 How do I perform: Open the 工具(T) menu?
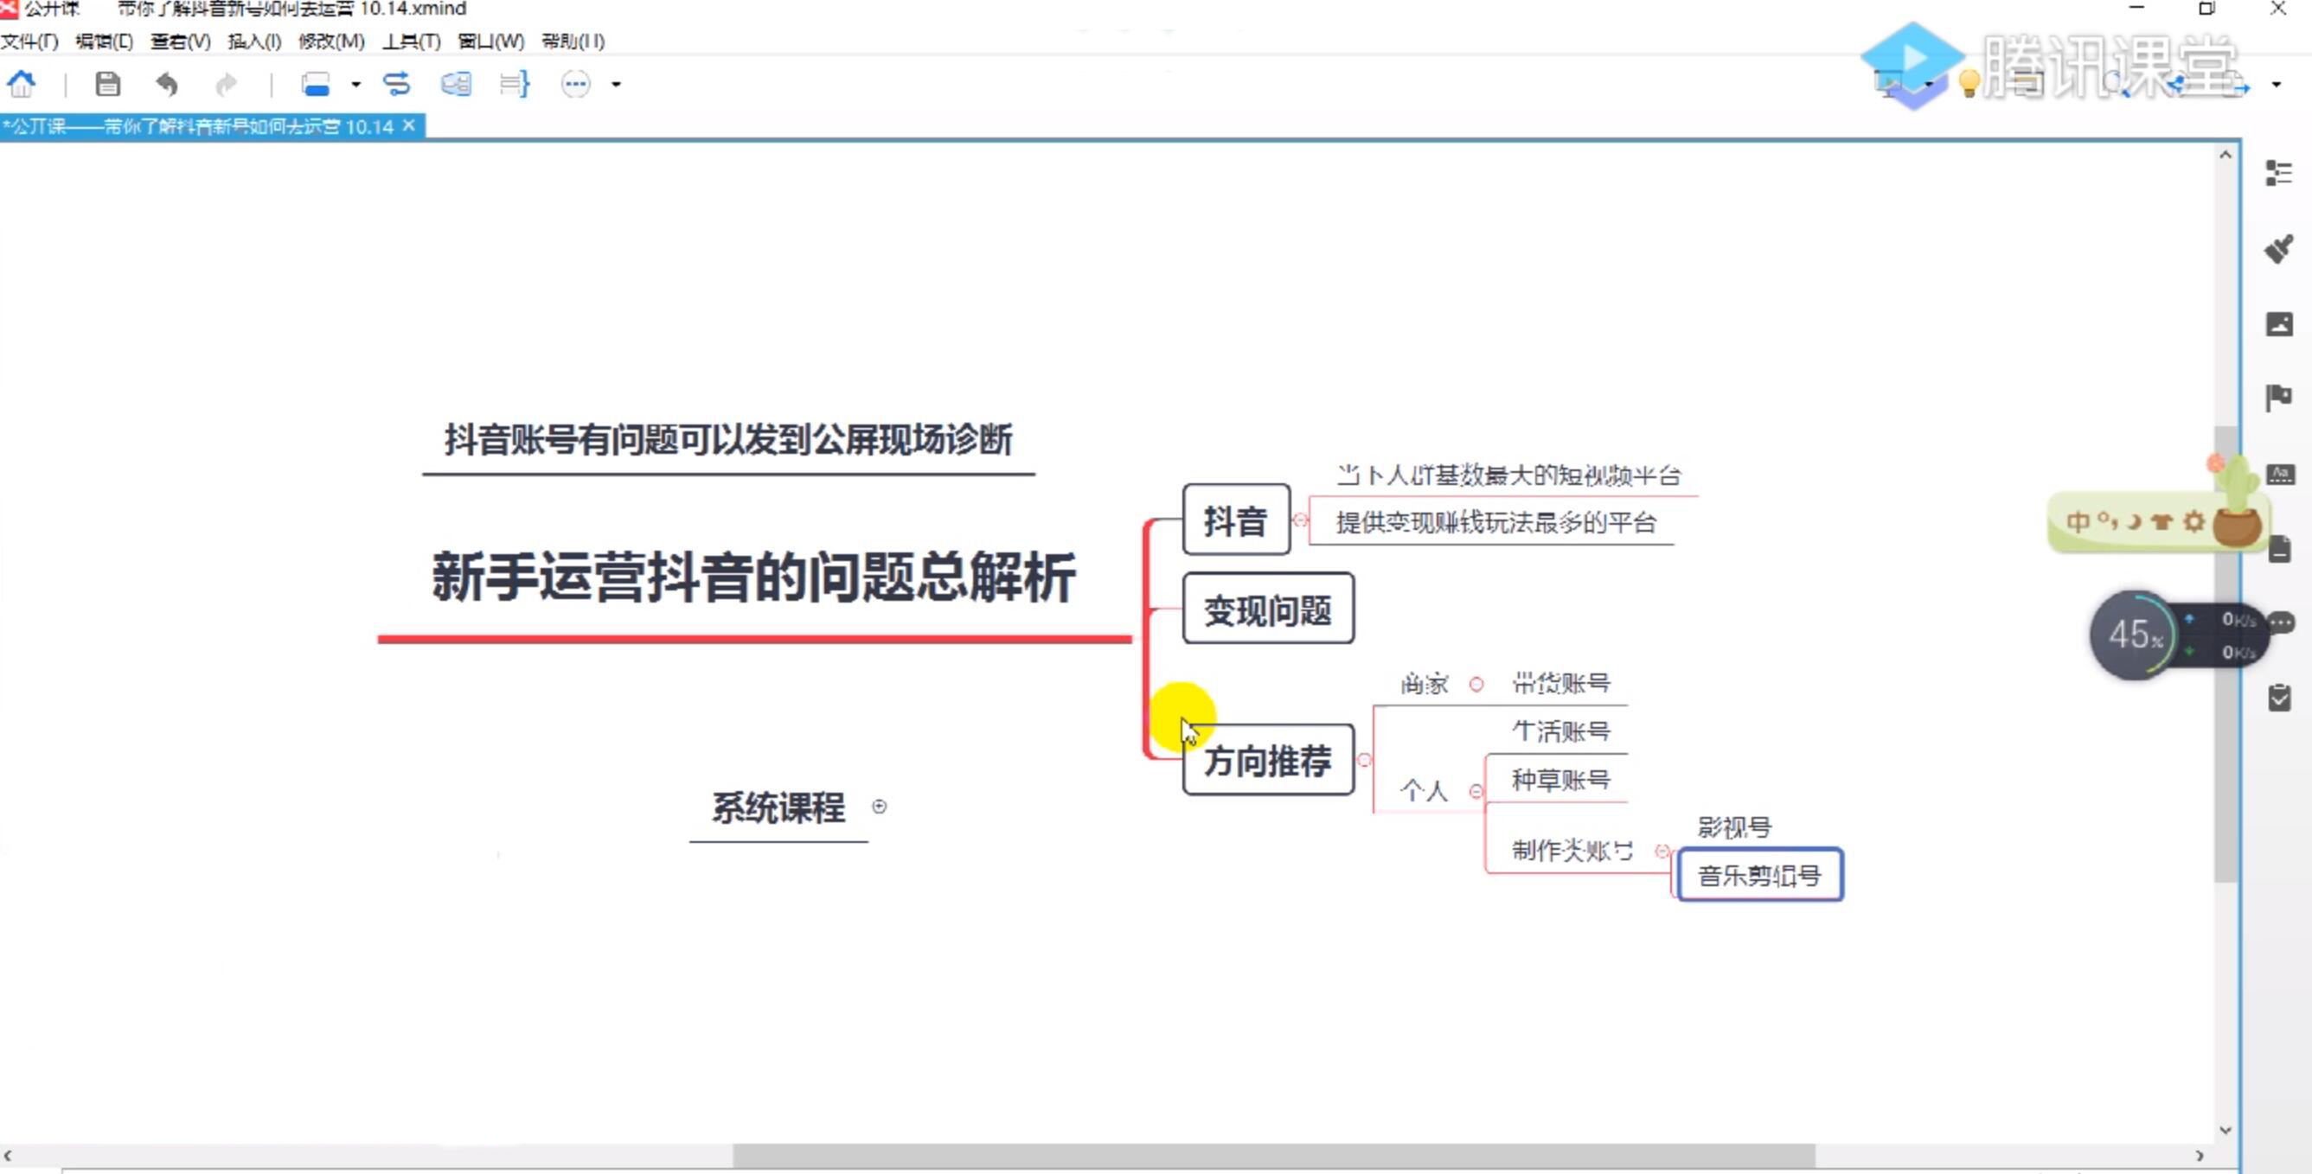(411, 41)
